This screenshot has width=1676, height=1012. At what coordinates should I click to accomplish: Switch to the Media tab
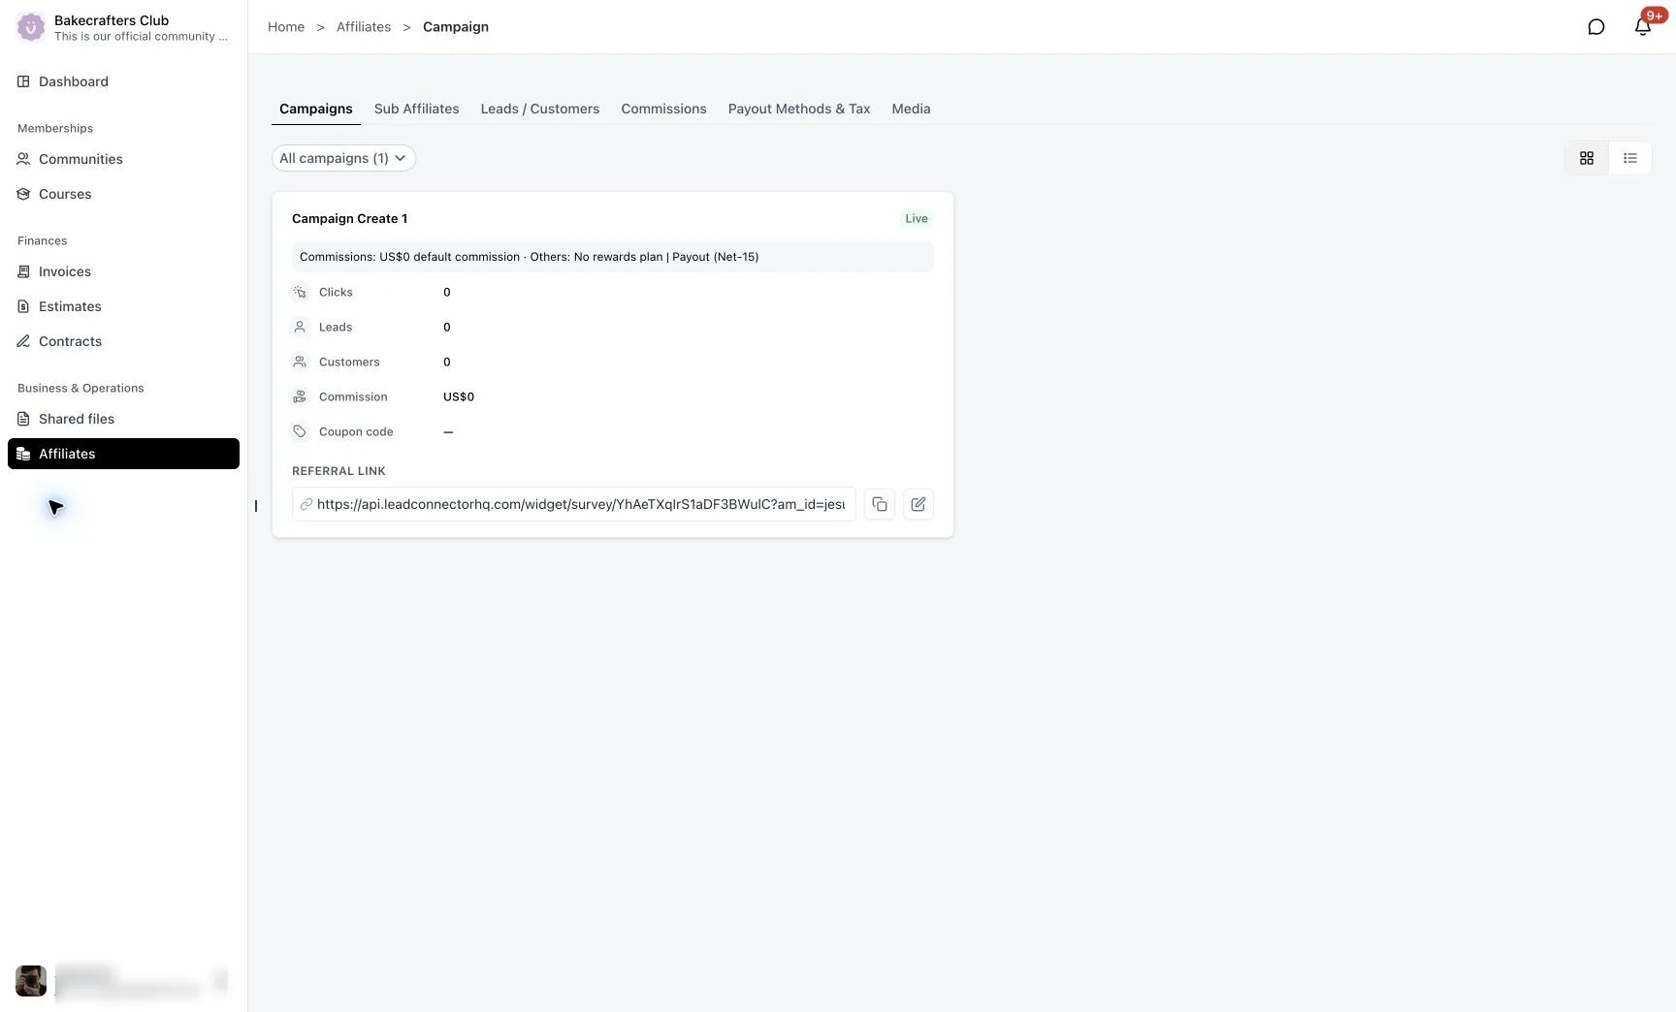(x=911, y=109)
